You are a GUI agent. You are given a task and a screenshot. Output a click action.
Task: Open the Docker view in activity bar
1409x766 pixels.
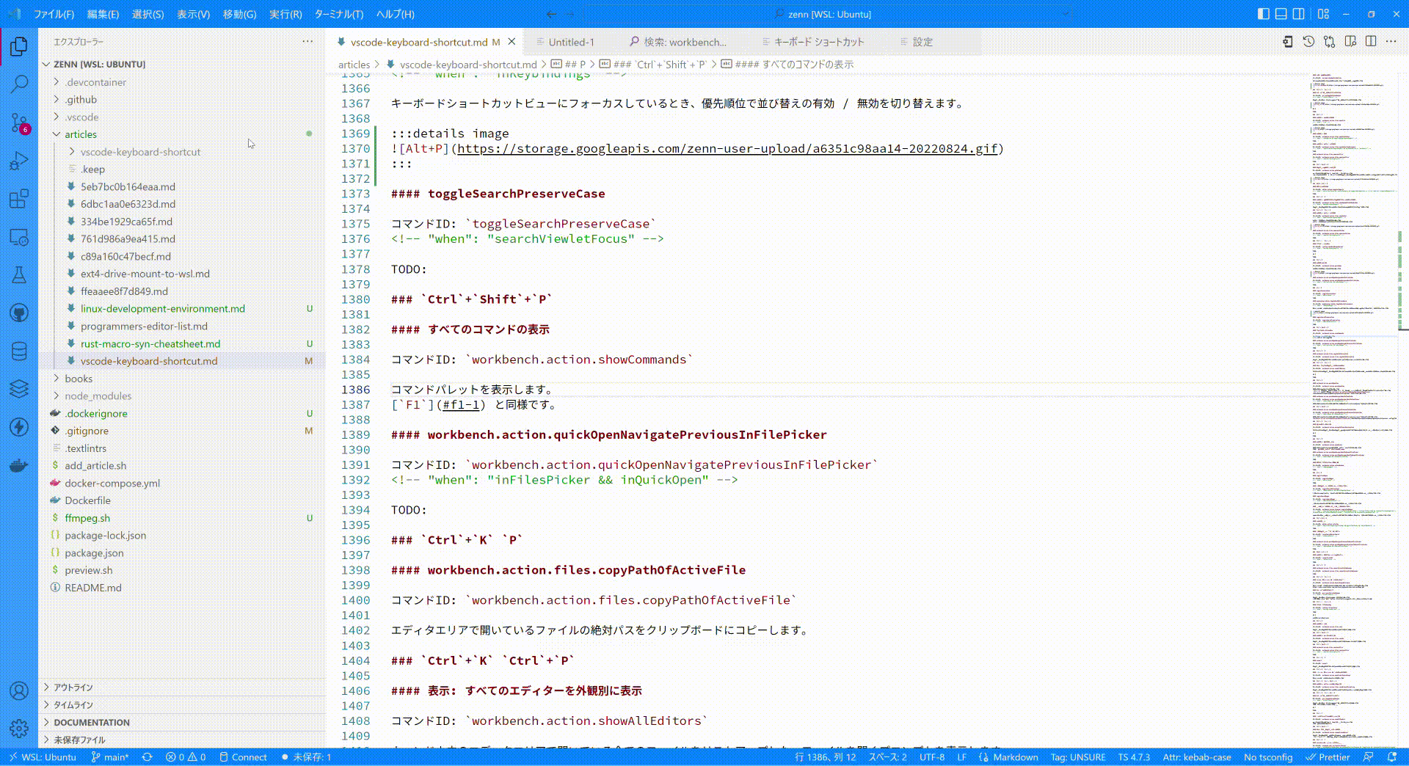19,465
